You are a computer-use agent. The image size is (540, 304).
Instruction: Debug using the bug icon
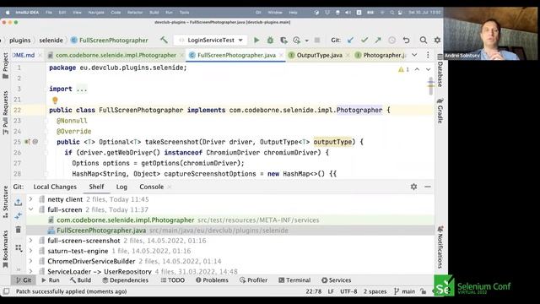pos(270,40)
